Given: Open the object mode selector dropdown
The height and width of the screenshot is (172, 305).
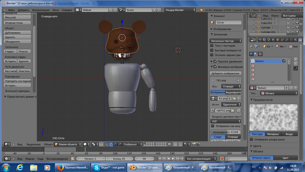Looking at the screenshot, I should coord(68,144).
